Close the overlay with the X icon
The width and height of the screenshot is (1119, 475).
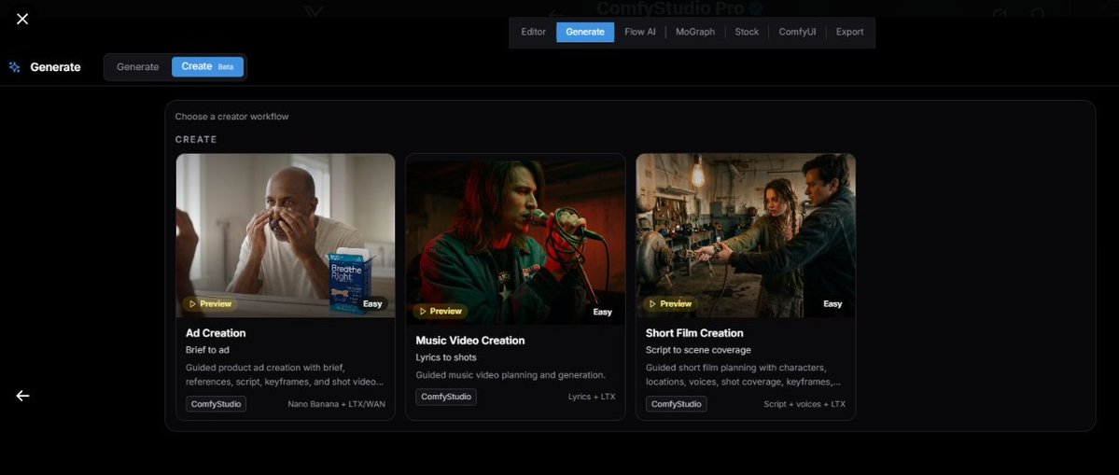[22, 19]
